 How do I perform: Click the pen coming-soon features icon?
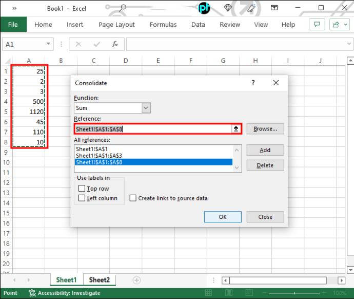pos(251,8)
